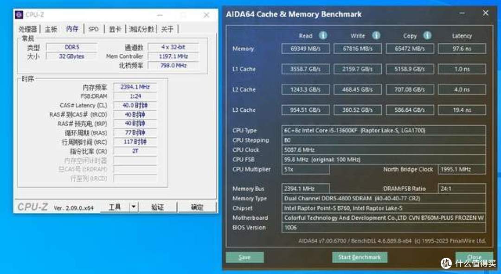Close the AIDA64 window with X
Viewport: 501px width, 274px height.
pyautogui.click(x=485, y=13)
